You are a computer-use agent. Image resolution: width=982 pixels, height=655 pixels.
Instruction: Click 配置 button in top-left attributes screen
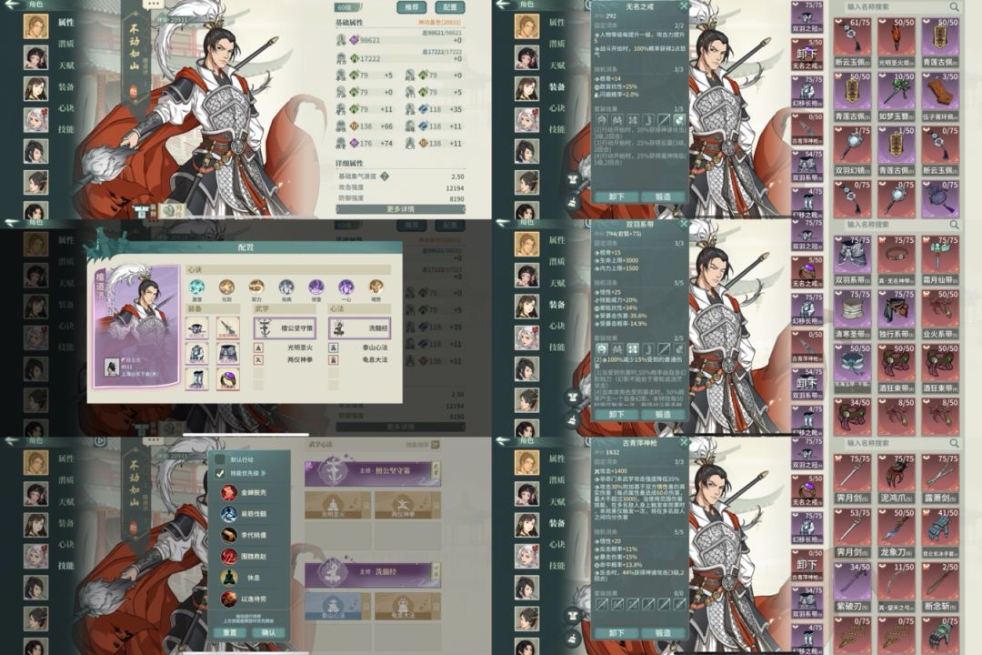tap(450, 7)
